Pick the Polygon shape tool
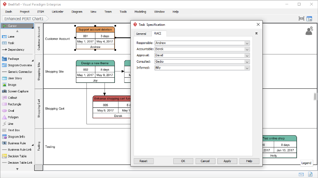 13,117
